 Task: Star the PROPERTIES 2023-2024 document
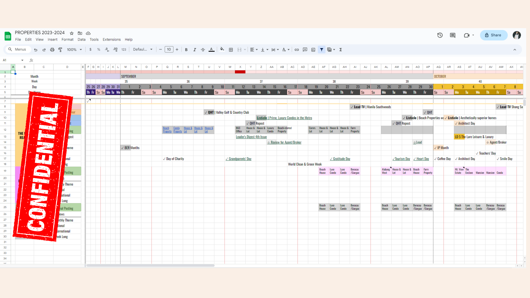[72, 33]
